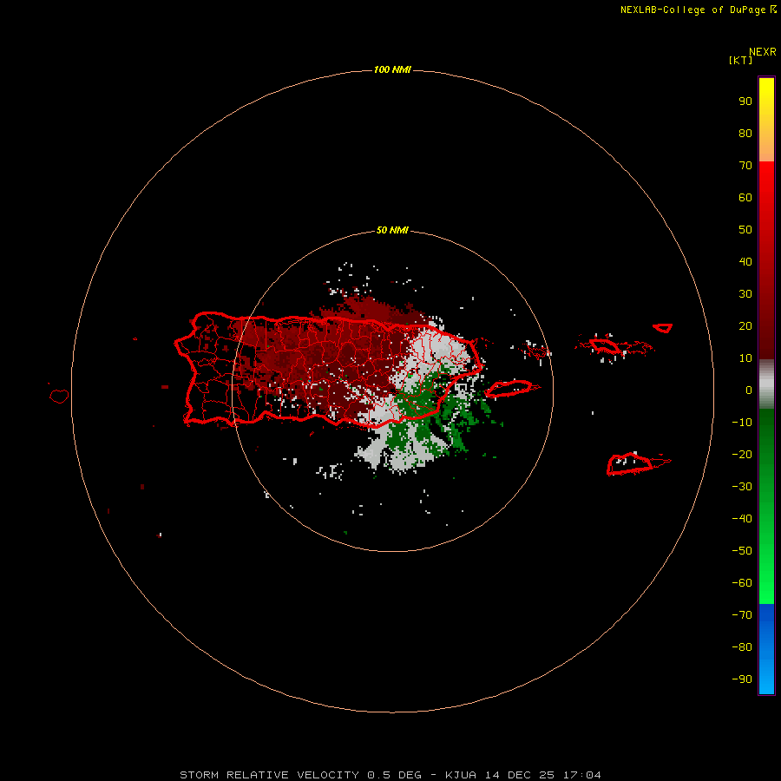This screenshot has width=781, height=781.
Task: Click the Storm Relative Velocity caption at the bottom
Action: coord(390,775)
